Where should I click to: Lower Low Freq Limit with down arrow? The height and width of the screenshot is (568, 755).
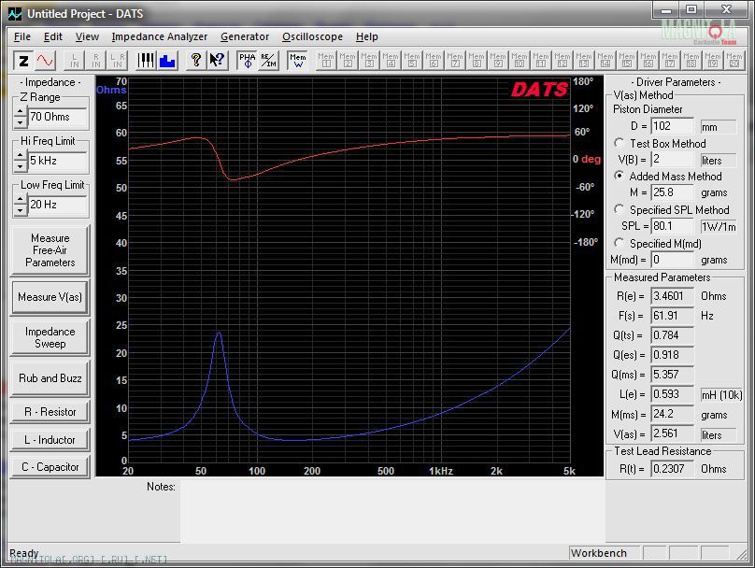pyautogui.click(x=20, y=210)
